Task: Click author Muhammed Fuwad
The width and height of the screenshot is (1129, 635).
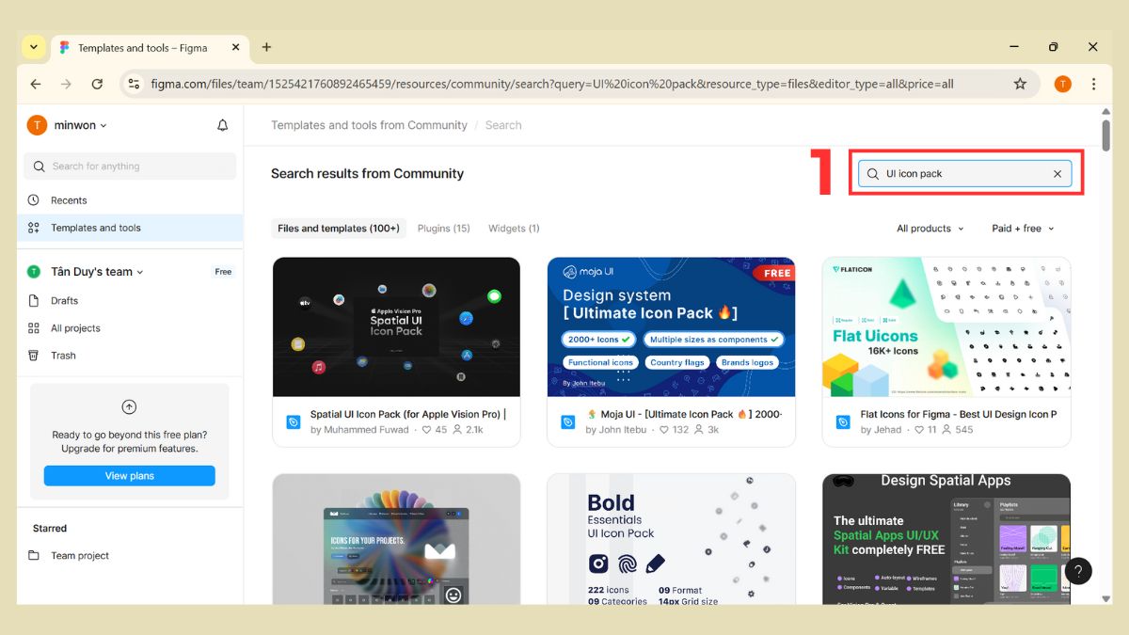Action: [x=366, y=430]
